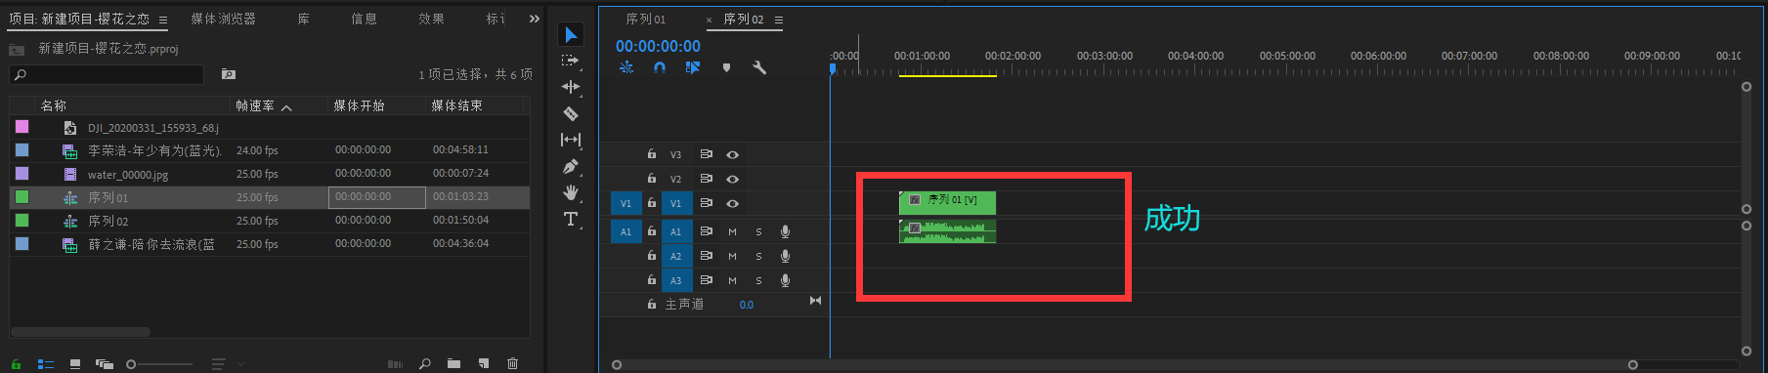Add a marker to the timeline
This screenshot has width=1768, height=373.
(726, 67)
